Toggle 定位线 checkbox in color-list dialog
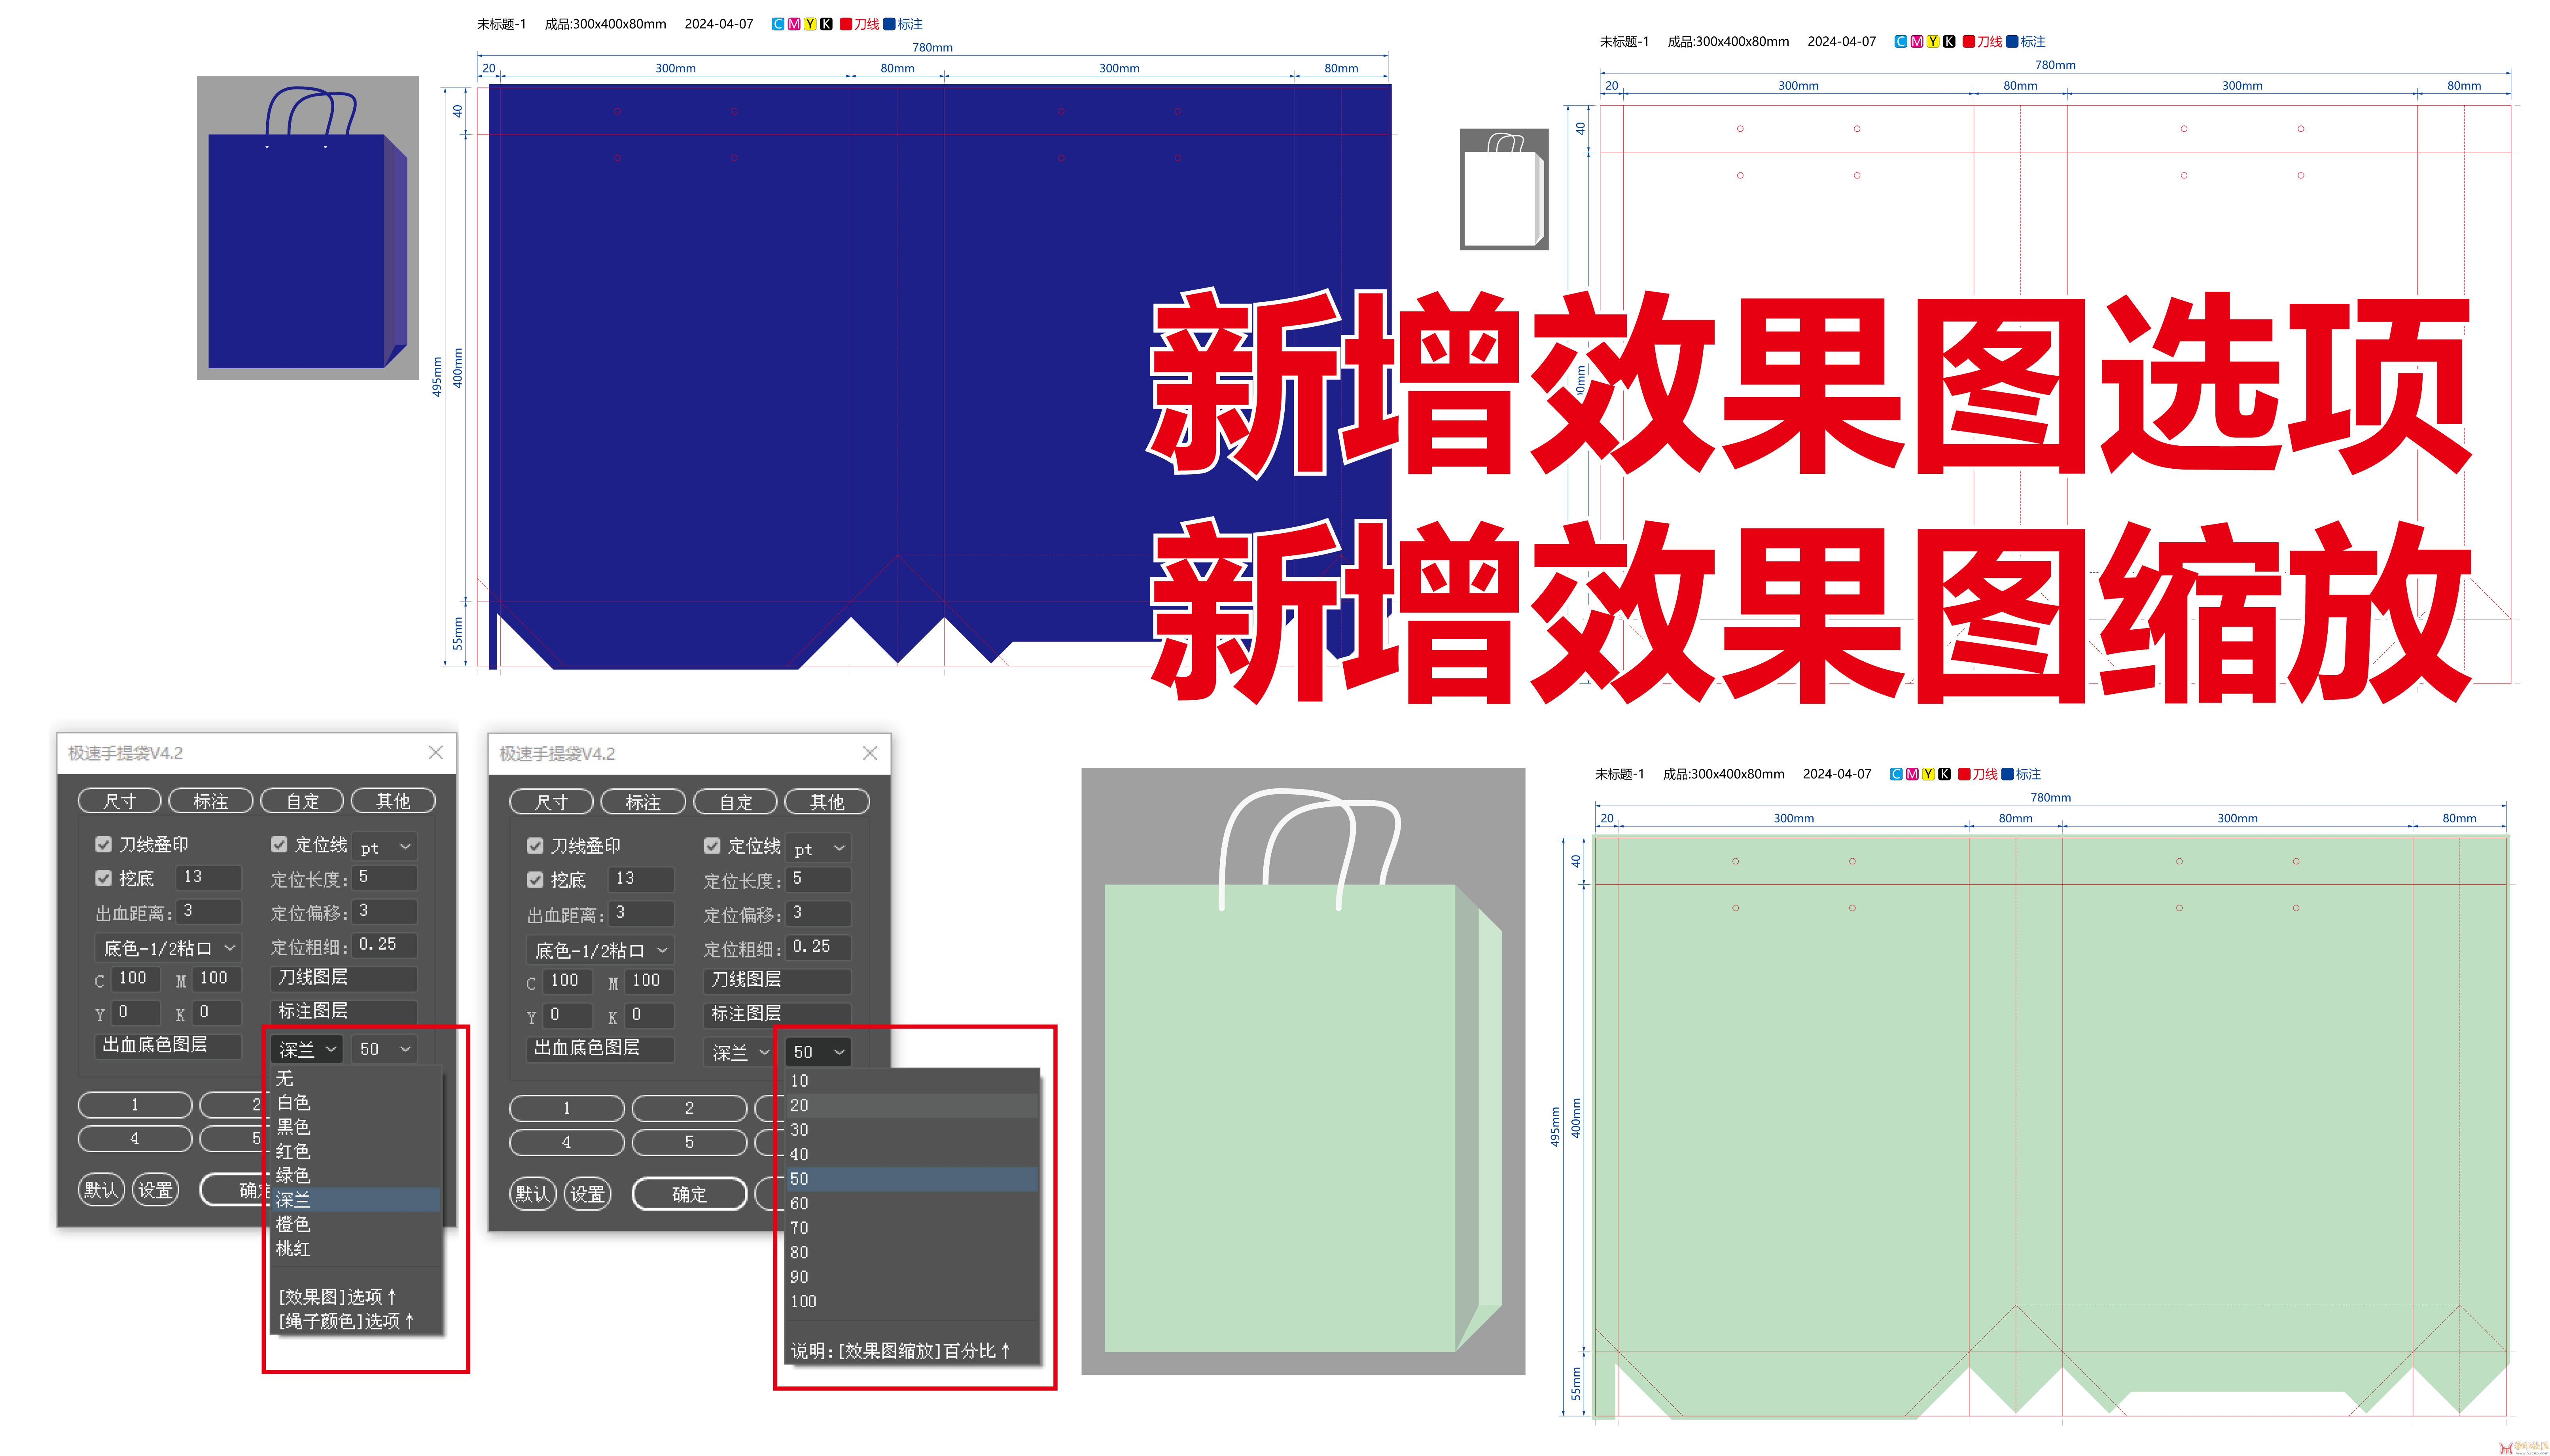 (279, 844)
